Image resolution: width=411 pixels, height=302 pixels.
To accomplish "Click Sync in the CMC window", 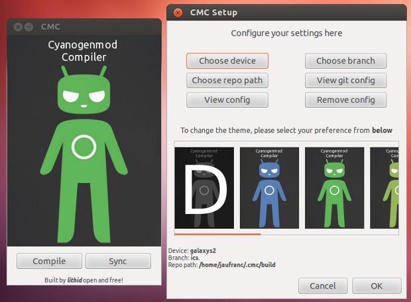I will 118,261.
